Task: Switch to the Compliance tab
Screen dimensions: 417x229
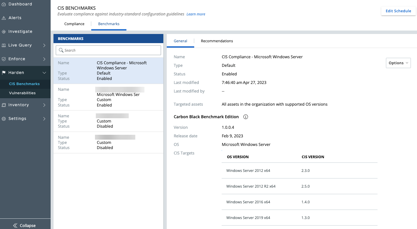Action: 74,24
